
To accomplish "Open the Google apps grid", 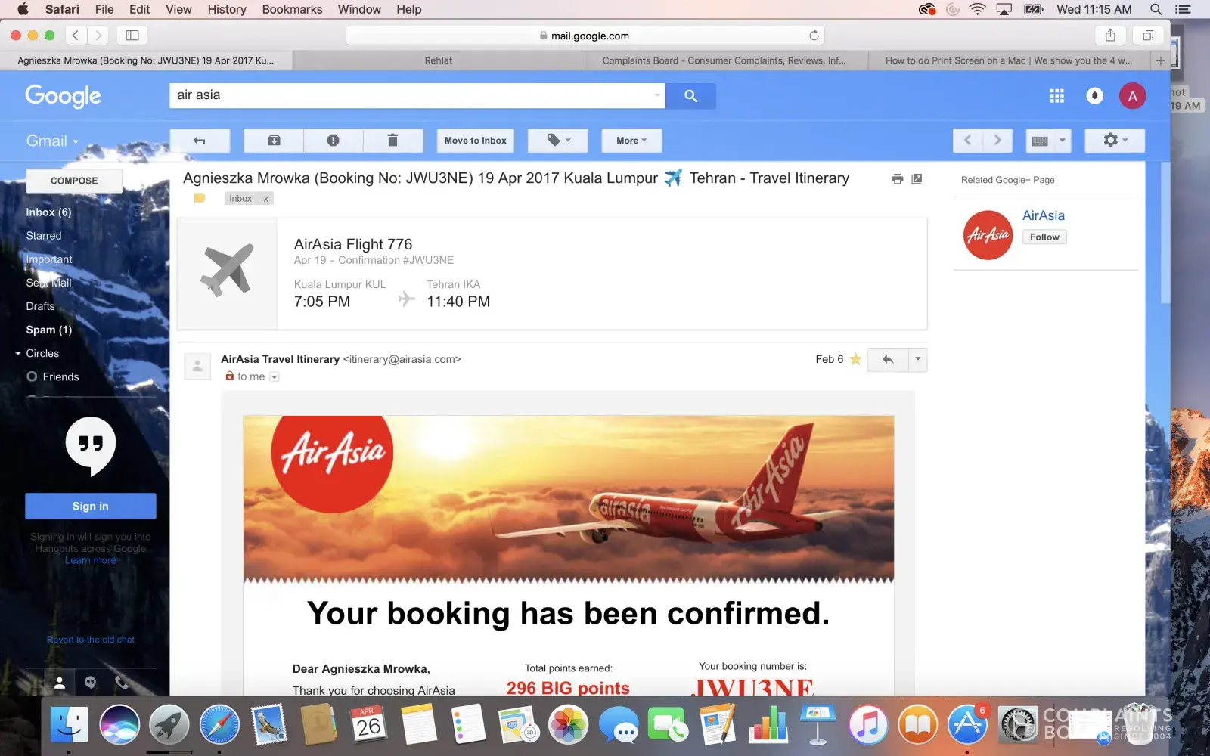I will [x=1056, y=96].
